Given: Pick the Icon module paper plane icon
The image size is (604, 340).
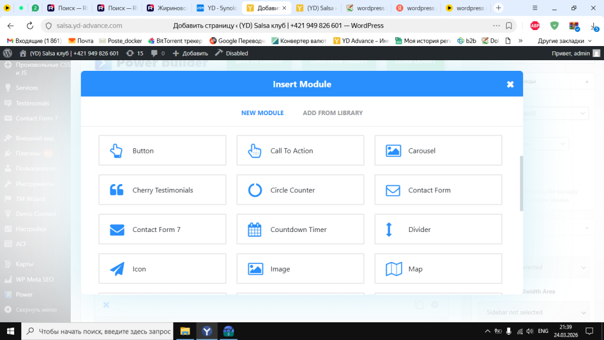Looking at the screenshot, I should (117, 269).
